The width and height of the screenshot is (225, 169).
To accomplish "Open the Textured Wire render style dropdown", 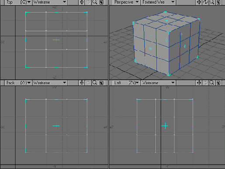I will (x=158, y=2).
